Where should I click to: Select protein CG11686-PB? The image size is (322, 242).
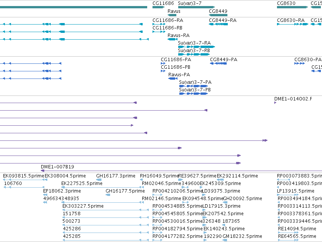pos(163,71)
